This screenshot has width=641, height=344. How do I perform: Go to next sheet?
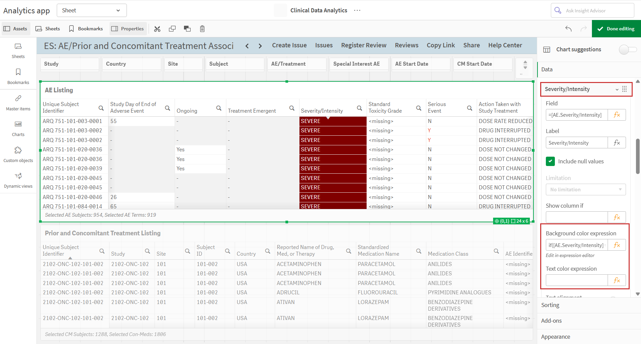[x=260, y=46]
